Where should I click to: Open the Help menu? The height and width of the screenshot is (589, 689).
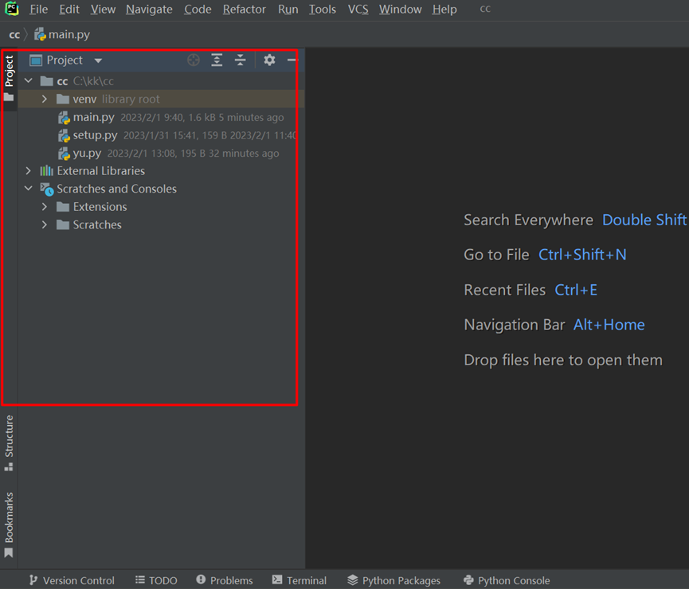click(444, 10)
